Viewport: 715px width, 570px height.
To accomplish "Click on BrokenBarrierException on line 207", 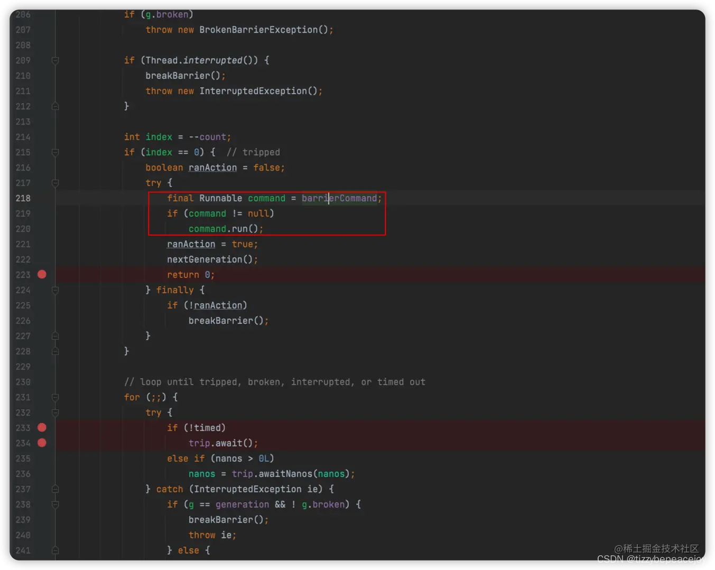I will pos(258,30).
